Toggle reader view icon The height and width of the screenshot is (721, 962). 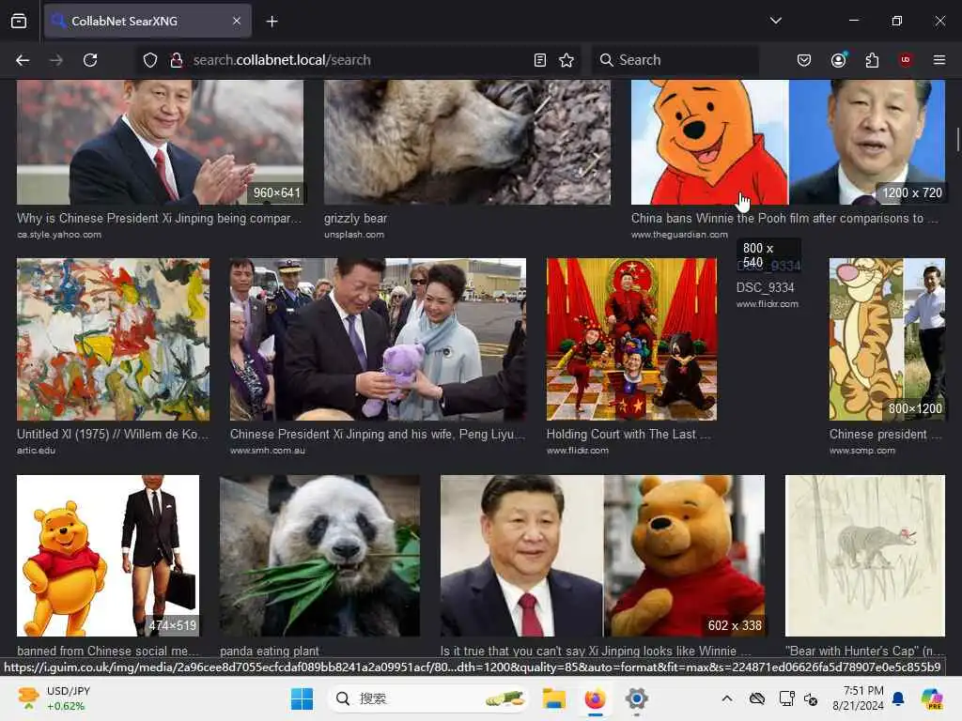(540, 60)
